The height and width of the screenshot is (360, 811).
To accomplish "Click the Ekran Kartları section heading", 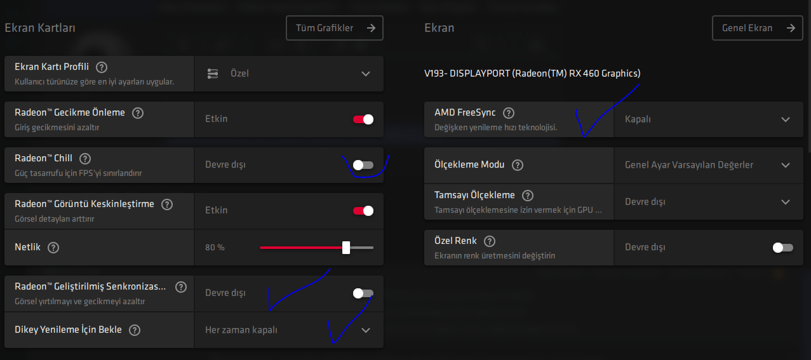I will [40, 28].
